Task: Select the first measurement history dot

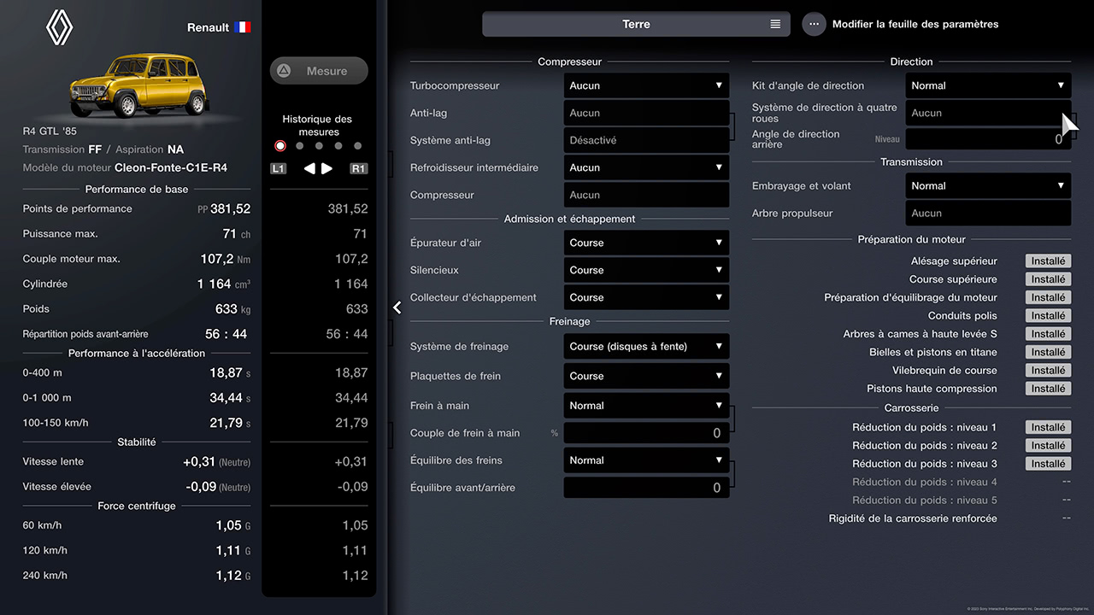Action: click(279, 146)
